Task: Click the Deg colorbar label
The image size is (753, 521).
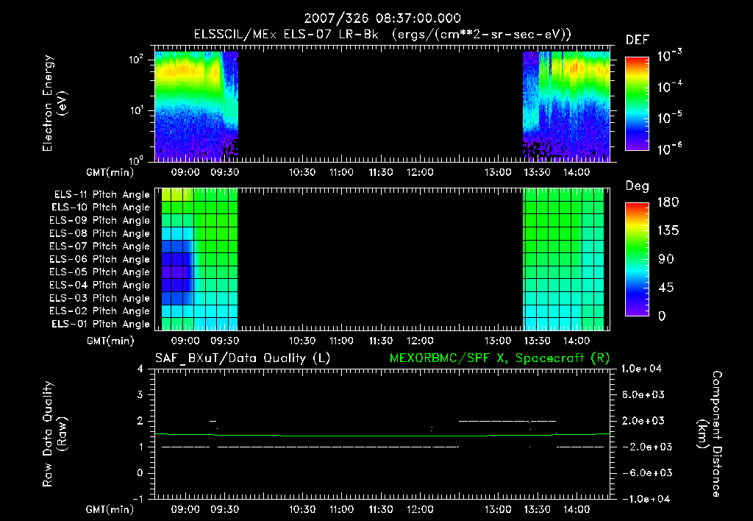Action: pos(637,186)
